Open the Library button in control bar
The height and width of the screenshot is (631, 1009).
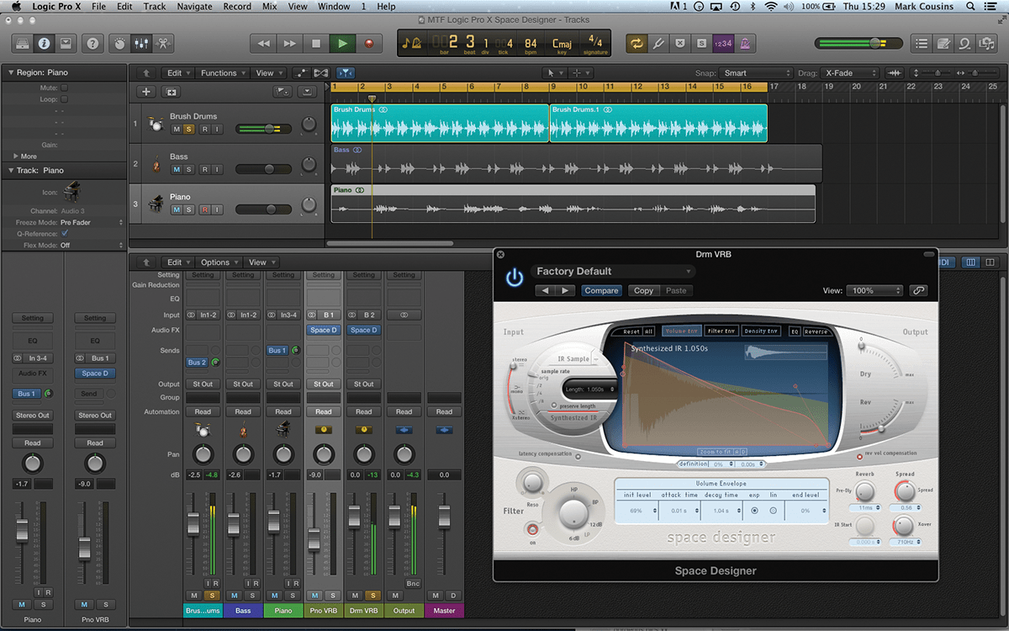21,43
